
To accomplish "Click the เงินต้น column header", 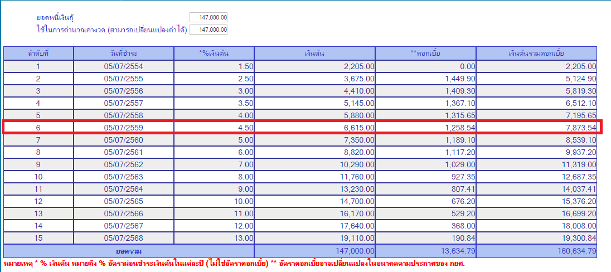I will click(314, 54).
